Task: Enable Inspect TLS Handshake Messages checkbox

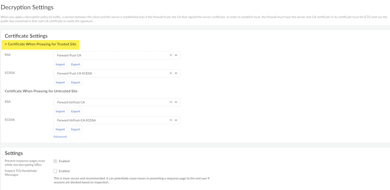Action: point(56,171)
